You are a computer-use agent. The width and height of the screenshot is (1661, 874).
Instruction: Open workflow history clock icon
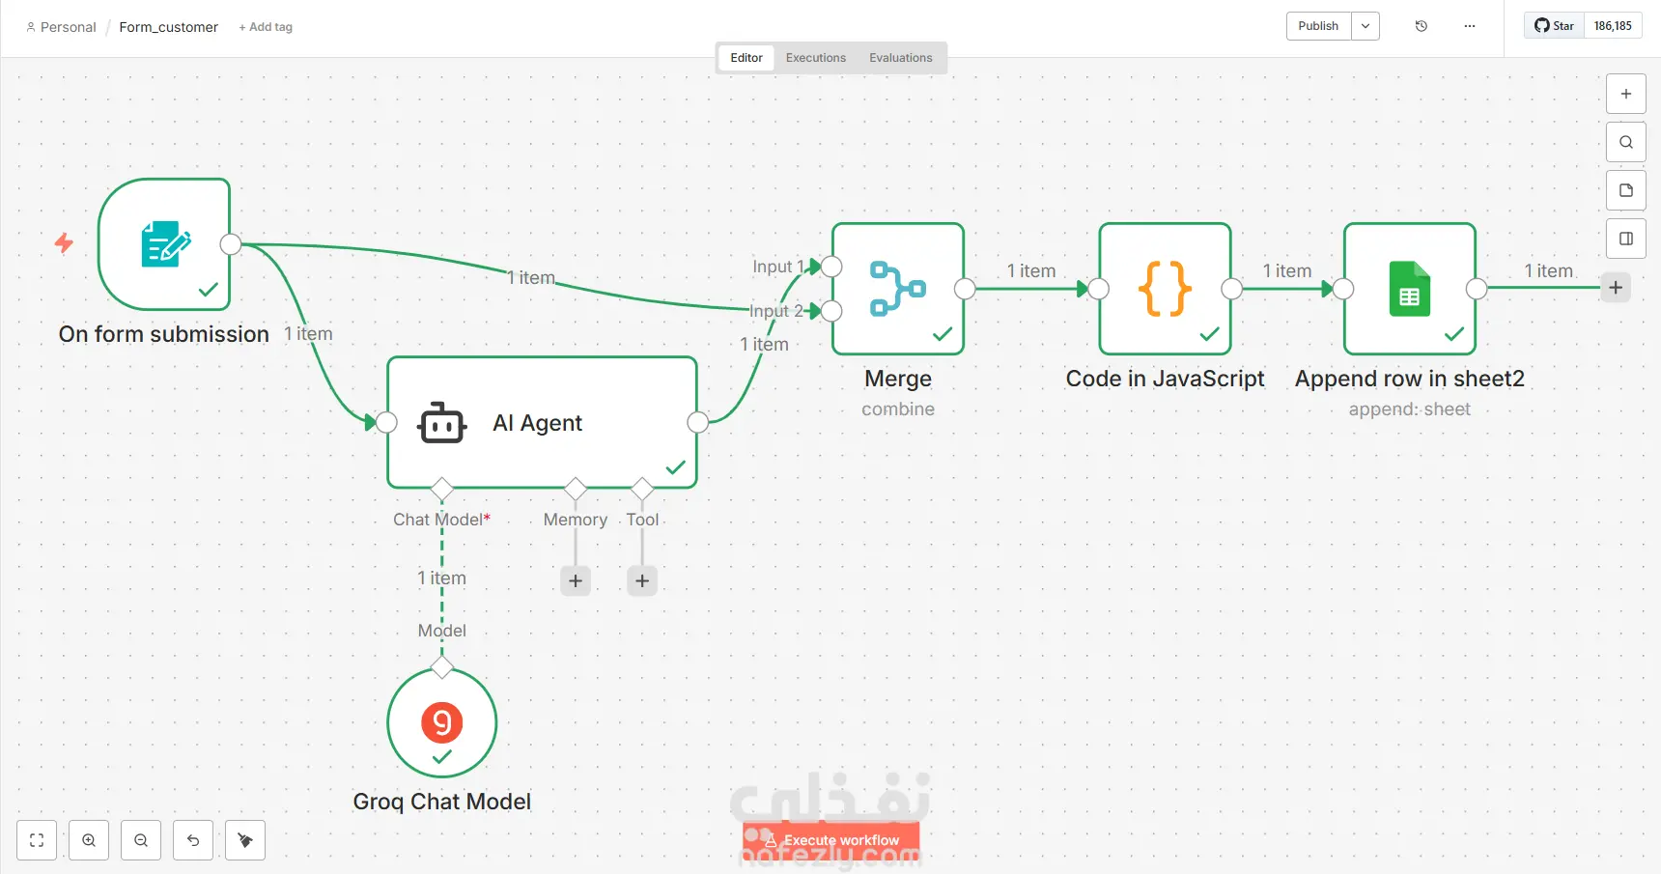tap(1422, 26)
